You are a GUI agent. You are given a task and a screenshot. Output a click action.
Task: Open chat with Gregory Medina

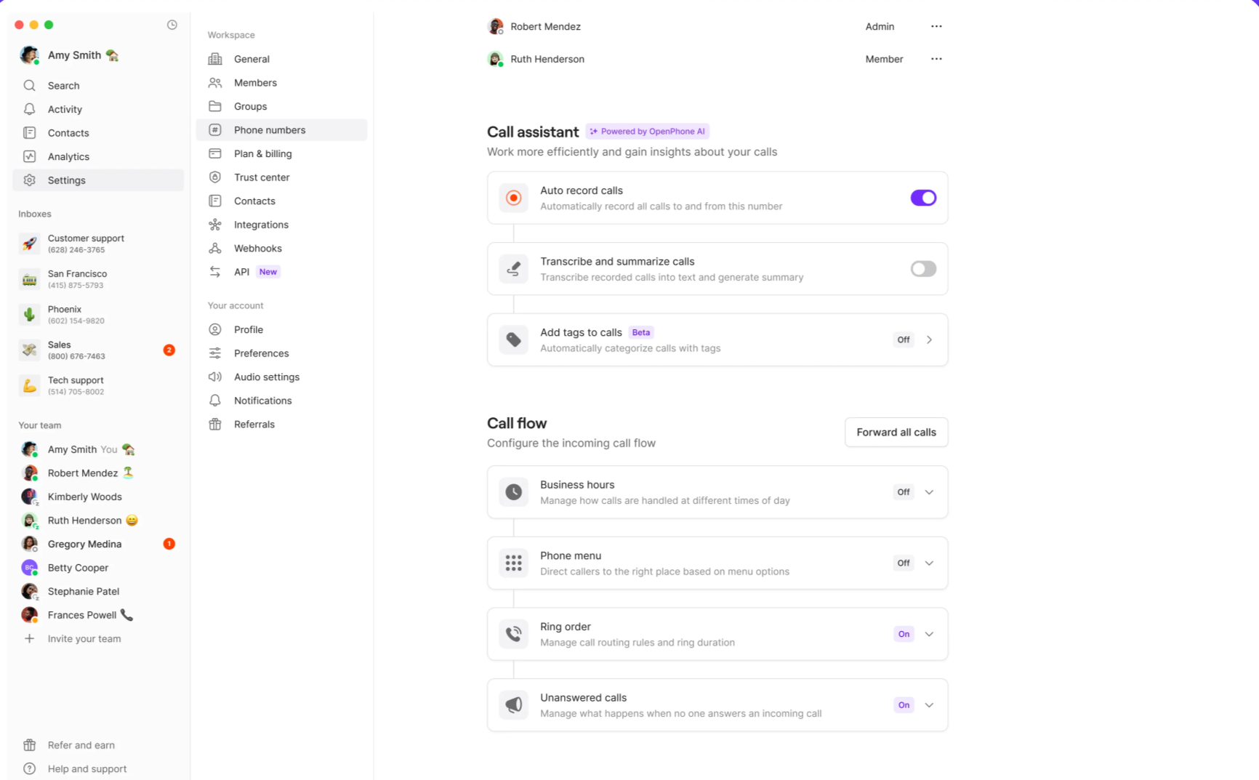coord(98,544)
